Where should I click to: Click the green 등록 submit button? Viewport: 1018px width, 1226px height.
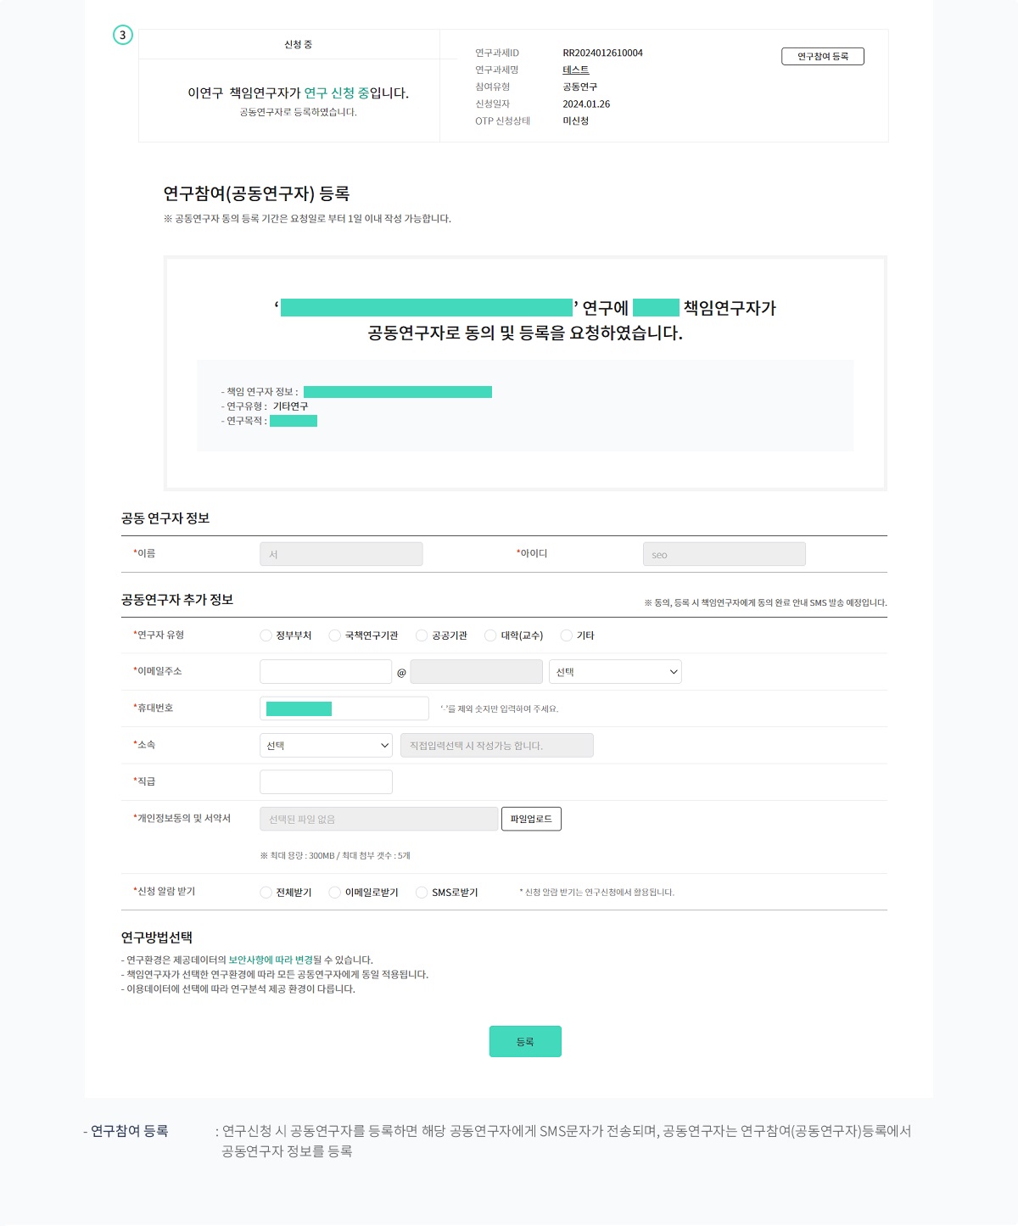525,1042
